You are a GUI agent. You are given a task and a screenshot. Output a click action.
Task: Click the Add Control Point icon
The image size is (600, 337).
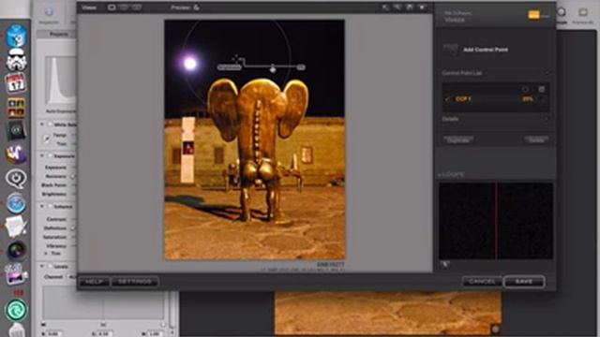click(450, 50)
